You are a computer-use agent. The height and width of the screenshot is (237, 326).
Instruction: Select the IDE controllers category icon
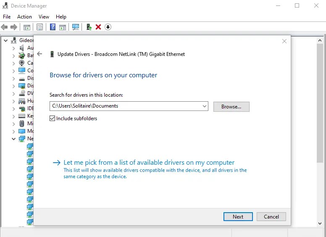point(21,108)
